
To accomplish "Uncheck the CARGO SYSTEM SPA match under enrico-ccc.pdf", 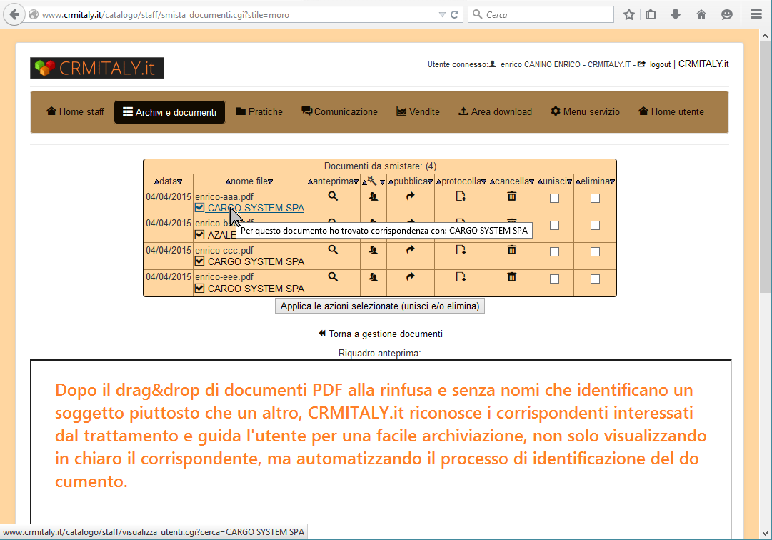I will click(x=199, y=261).
